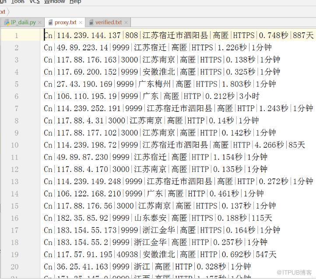Click the IP 106.122.168.210 on line 14
316x279 pixels.
pyautogui.click(x=89, y=194)
